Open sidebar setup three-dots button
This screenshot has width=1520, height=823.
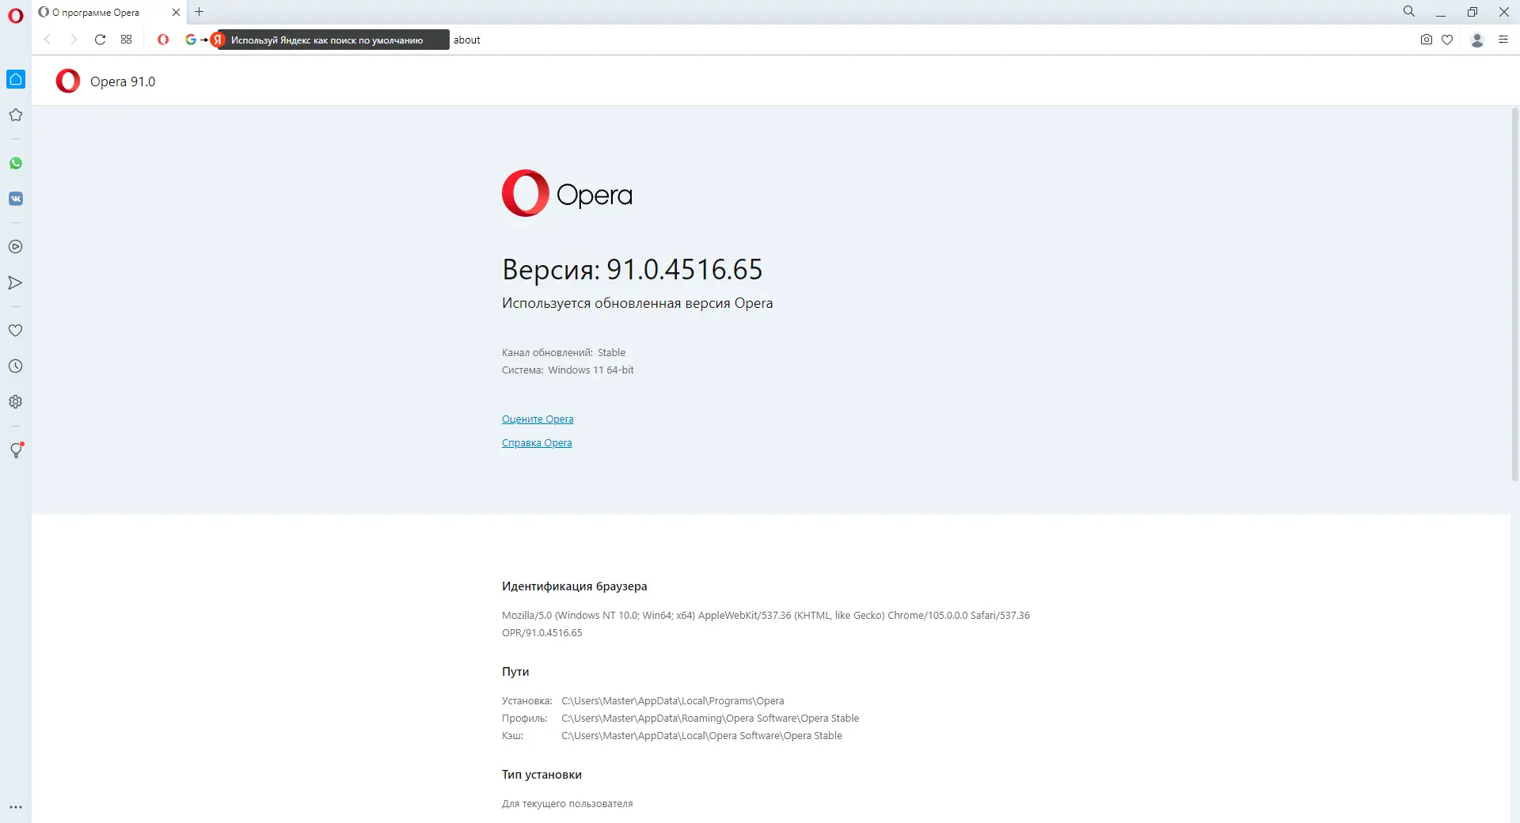(15, 807)
